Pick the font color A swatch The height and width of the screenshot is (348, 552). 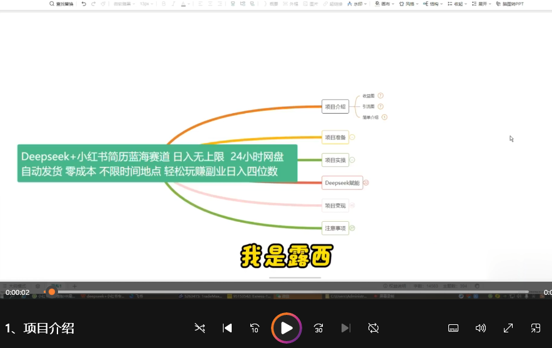tap(183, 4)
